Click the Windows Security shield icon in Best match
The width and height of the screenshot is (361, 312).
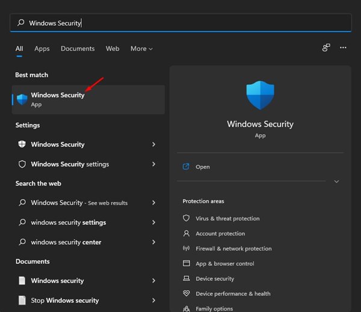(x=22, y=99)
